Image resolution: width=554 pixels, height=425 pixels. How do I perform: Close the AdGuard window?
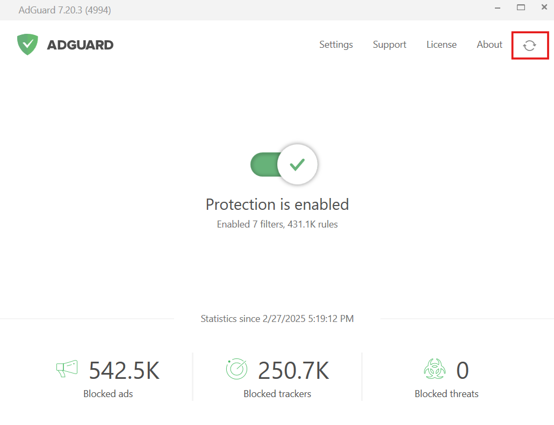(544, 7)
